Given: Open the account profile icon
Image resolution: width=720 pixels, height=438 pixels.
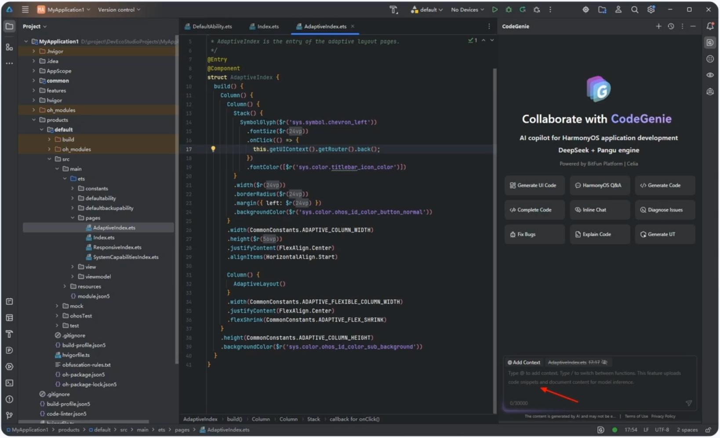Looking at the screenshot, I should (618, 9).
